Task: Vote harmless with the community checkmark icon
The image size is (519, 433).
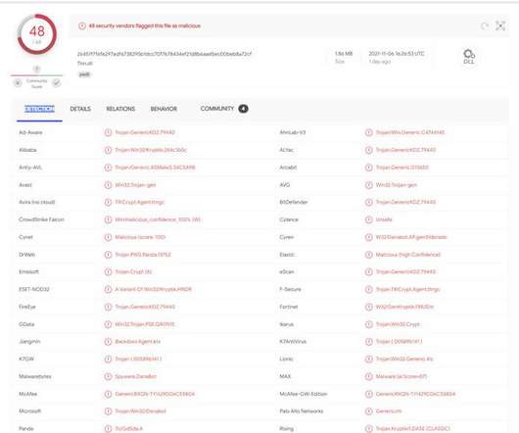Action: pos(57,82)
